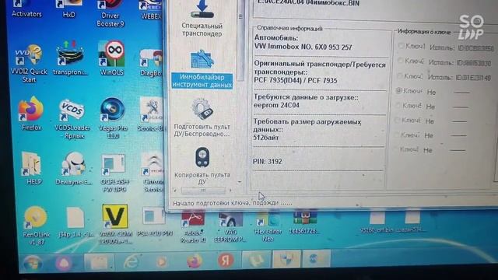
Task: Open the Prepare remote/wireless key tool
Action: coord(202,118)
